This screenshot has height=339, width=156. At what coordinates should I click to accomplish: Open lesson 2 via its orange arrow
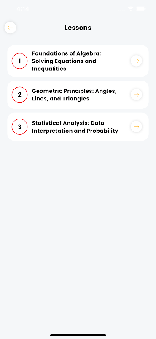(x=136, y=94)
